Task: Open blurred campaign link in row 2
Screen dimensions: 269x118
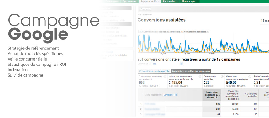Action: pos(152,109)
